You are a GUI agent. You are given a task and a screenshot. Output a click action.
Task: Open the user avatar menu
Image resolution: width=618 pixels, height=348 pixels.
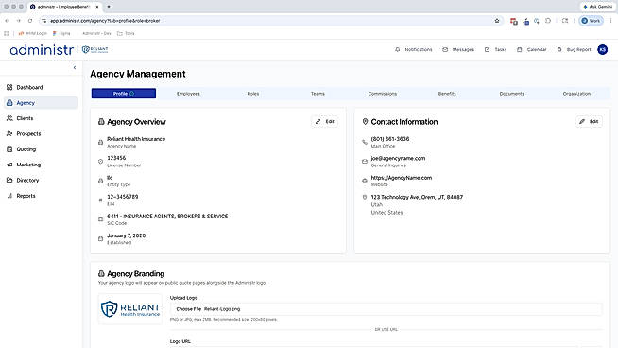(x=602, y=50)
